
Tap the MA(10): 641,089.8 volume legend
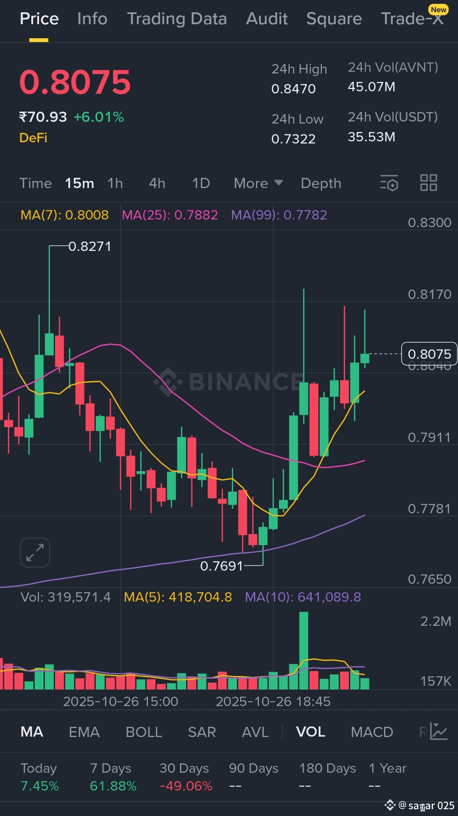tap(303, 597)
